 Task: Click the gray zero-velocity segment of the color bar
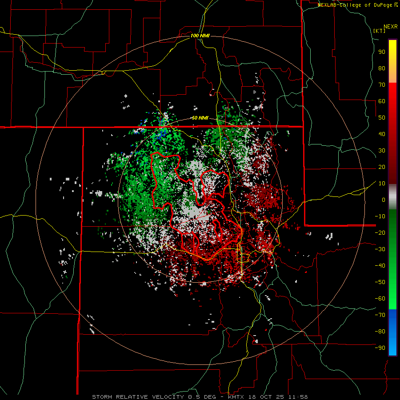click(392, 197)
